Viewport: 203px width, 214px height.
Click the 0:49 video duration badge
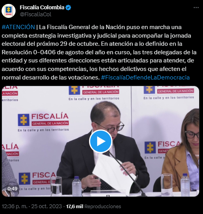coord(12,189)
